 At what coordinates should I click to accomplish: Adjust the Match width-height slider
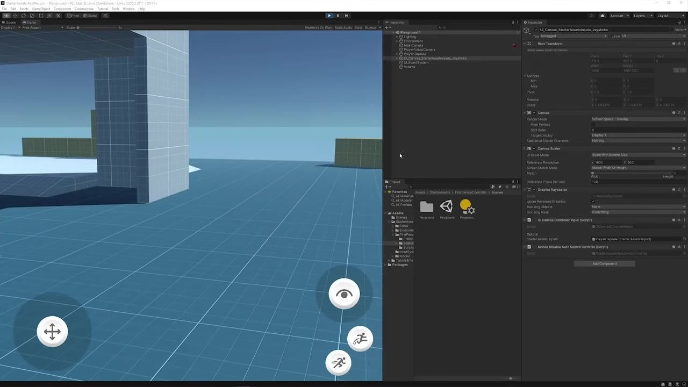click(632, 173)
